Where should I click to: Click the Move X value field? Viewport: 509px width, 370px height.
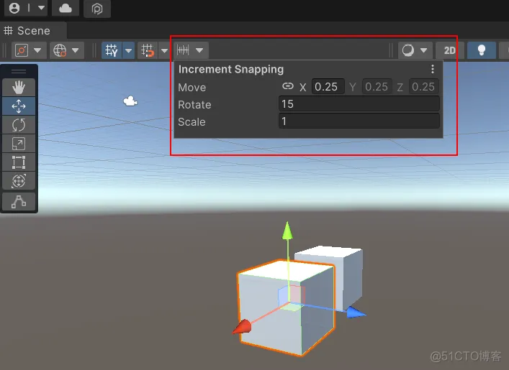coord(328,86)
